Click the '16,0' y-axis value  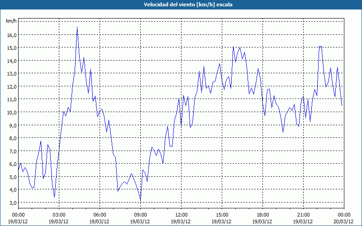[x=12, y=35]
